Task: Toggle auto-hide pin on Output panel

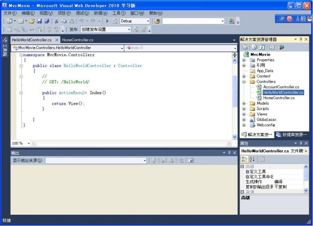Action: coord(229,153)
